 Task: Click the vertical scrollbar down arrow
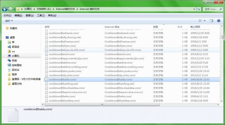coord(221,101)
